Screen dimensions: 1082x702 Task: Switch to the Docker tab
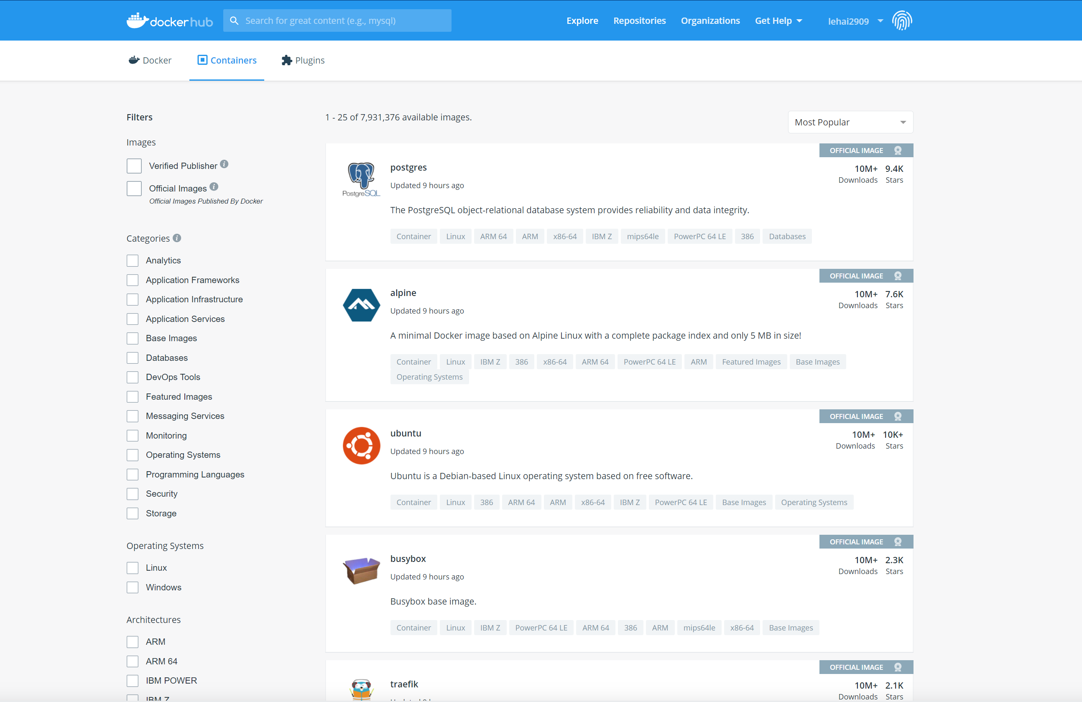coord(150,60)
